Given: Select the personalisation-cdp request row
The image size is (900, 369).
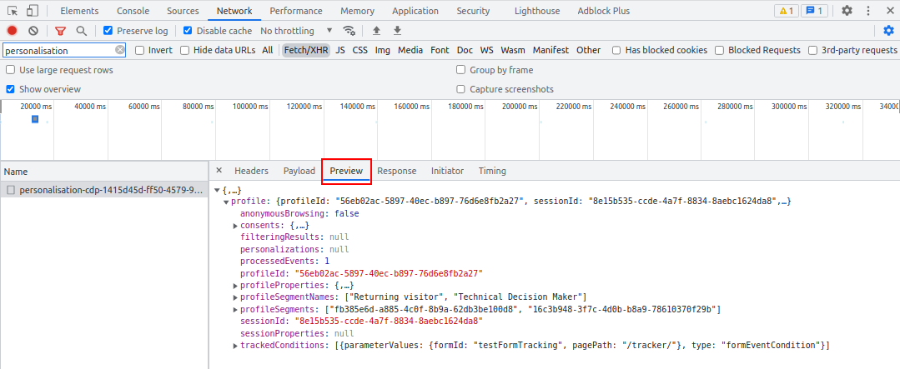Looking at the screenshot, I should point(104,190).
